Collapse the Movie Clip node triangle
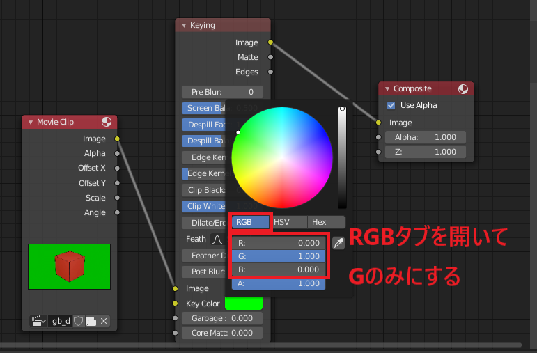The width and height of the screenshot is (537, 353). (31, 123)
